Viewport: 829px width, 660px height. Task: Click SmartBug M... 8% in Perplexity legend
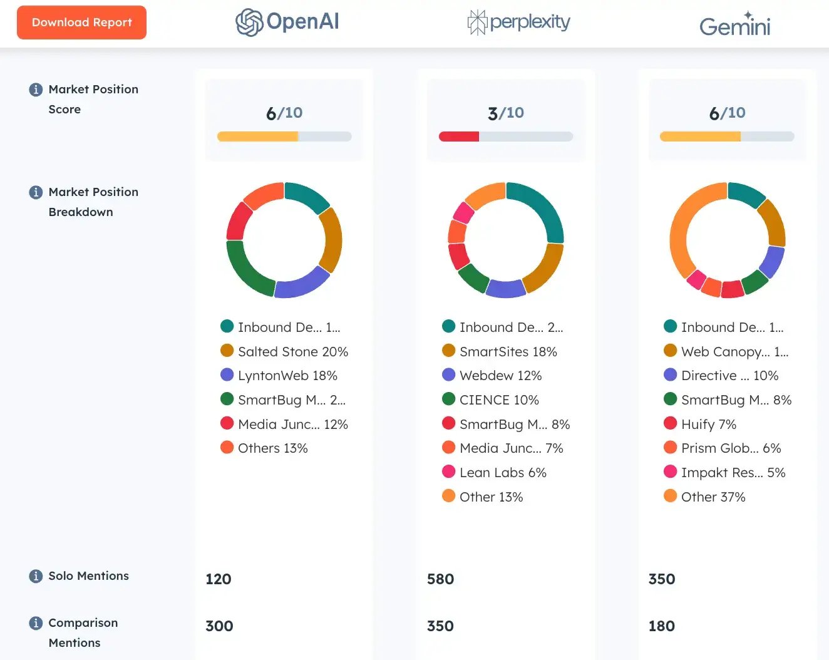click(x=515, y=425)
